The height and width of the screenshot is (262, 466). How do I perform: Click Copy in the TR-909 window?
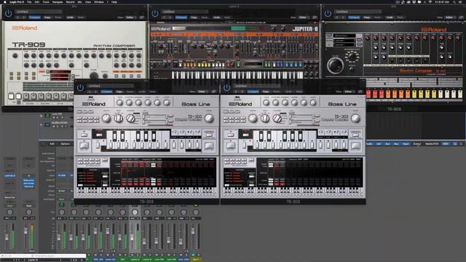pyautogui.click(x=47, y=17)
